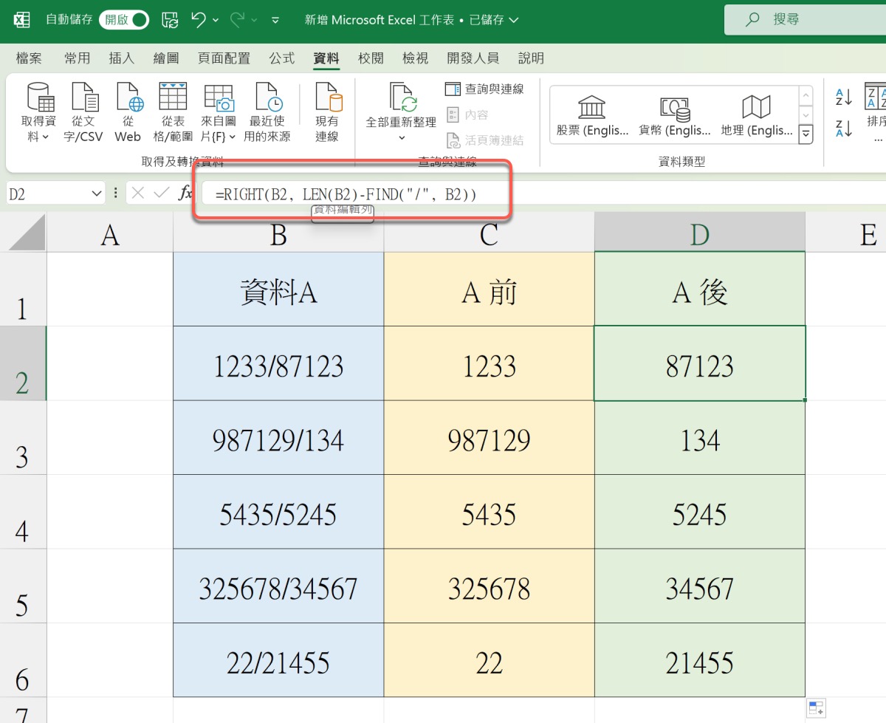Select cell C3 containing 987129
This screenshot has height=723, width=886.
[x=489, y=441]
